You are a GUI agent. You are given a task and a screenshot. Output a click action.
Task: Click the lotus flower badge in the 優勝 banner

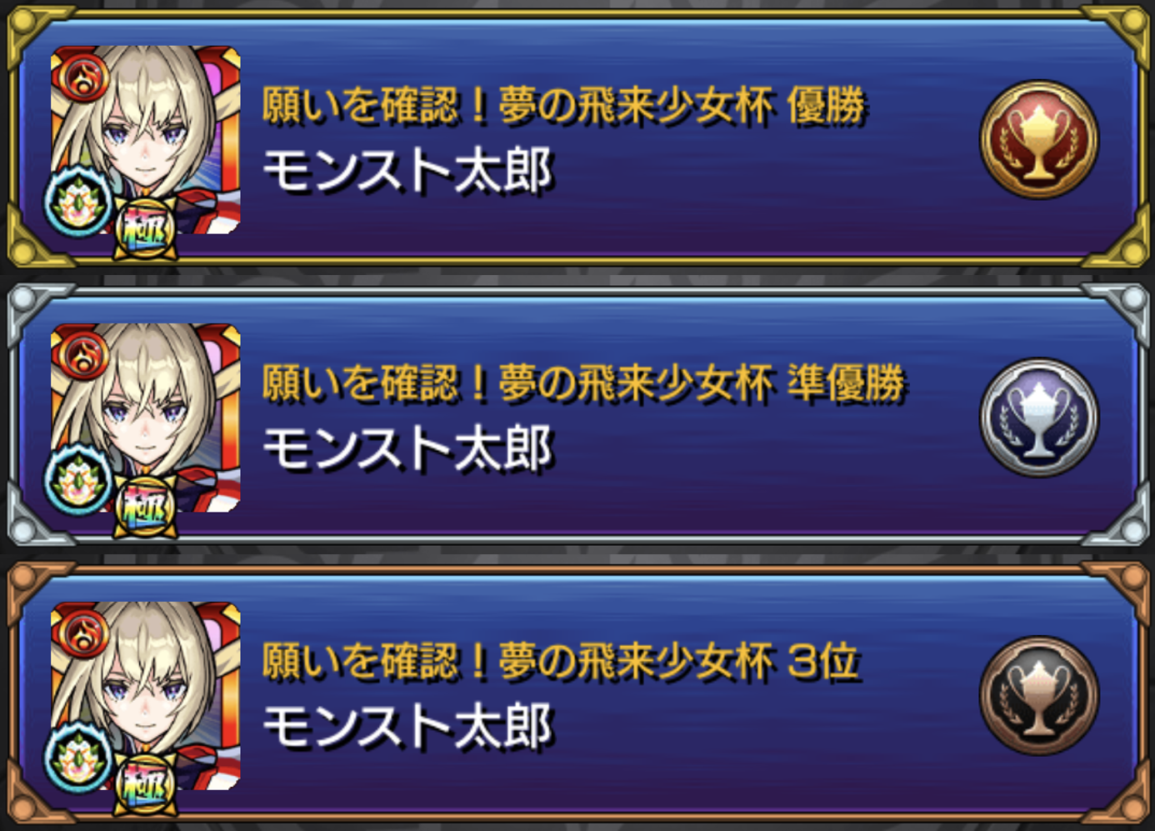click(x=77, y=203)
